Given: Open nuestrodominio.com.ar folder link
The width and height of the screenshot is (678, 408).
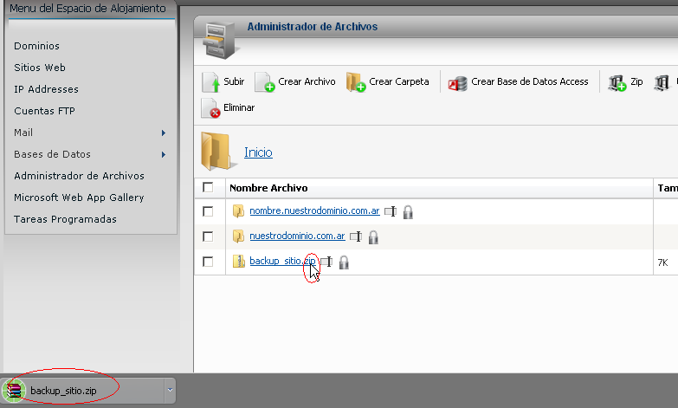Looking at the screenshot, I should click(298, 236).
